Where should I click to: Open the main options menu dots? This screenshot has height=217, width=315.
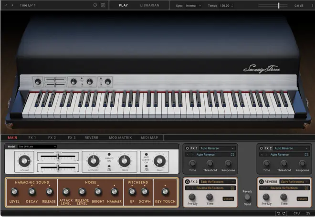(313, 6)
